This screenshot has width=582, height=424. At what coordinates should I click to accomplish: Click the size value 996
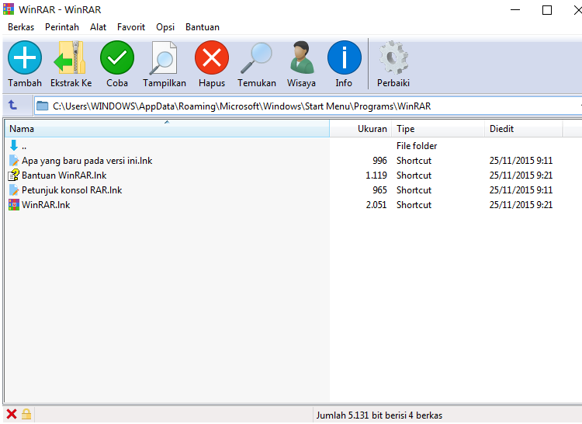click(379, 161)
